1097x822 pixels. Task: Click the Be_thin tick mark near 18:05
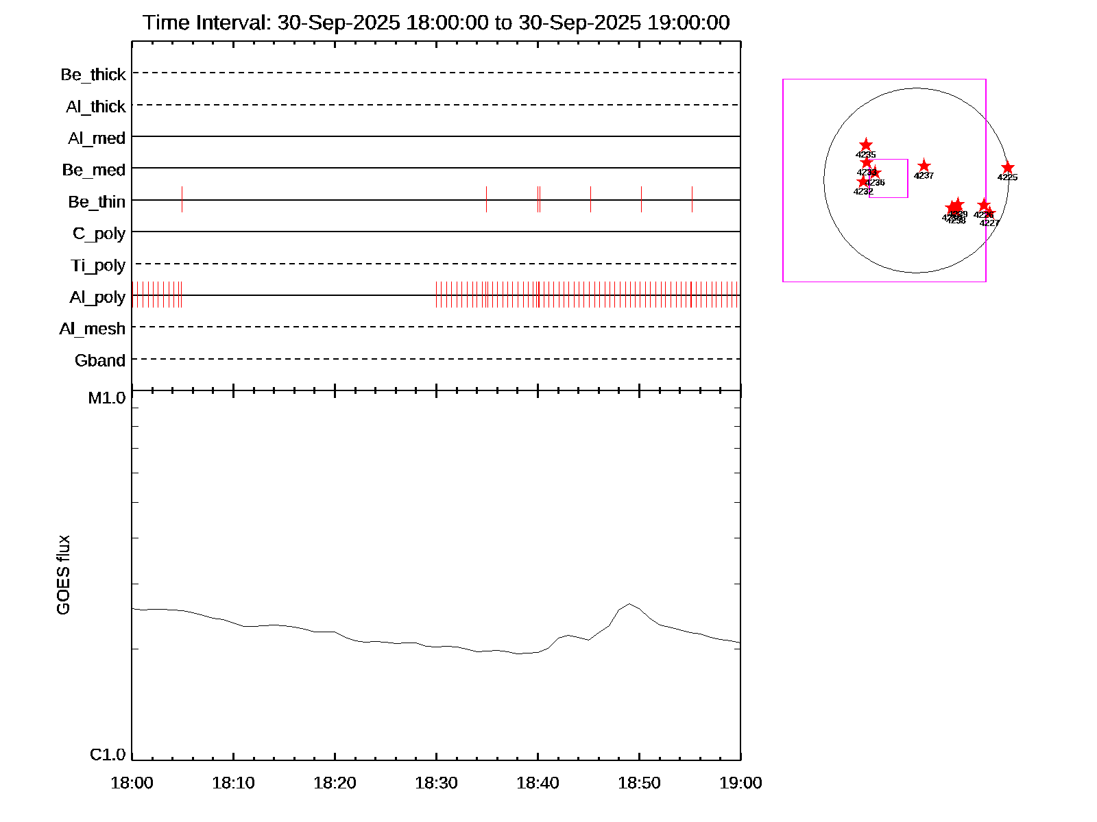point(182,199)
